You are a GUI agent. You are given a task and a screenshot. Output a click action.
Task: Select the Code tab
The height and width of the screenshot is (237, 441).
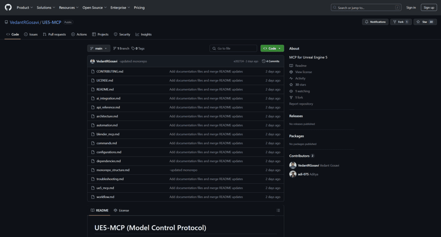point(12,34)
